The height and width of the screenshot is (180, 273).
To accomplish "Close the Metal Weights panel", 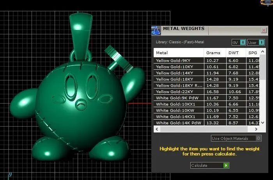I will click(x=264, y=30).
